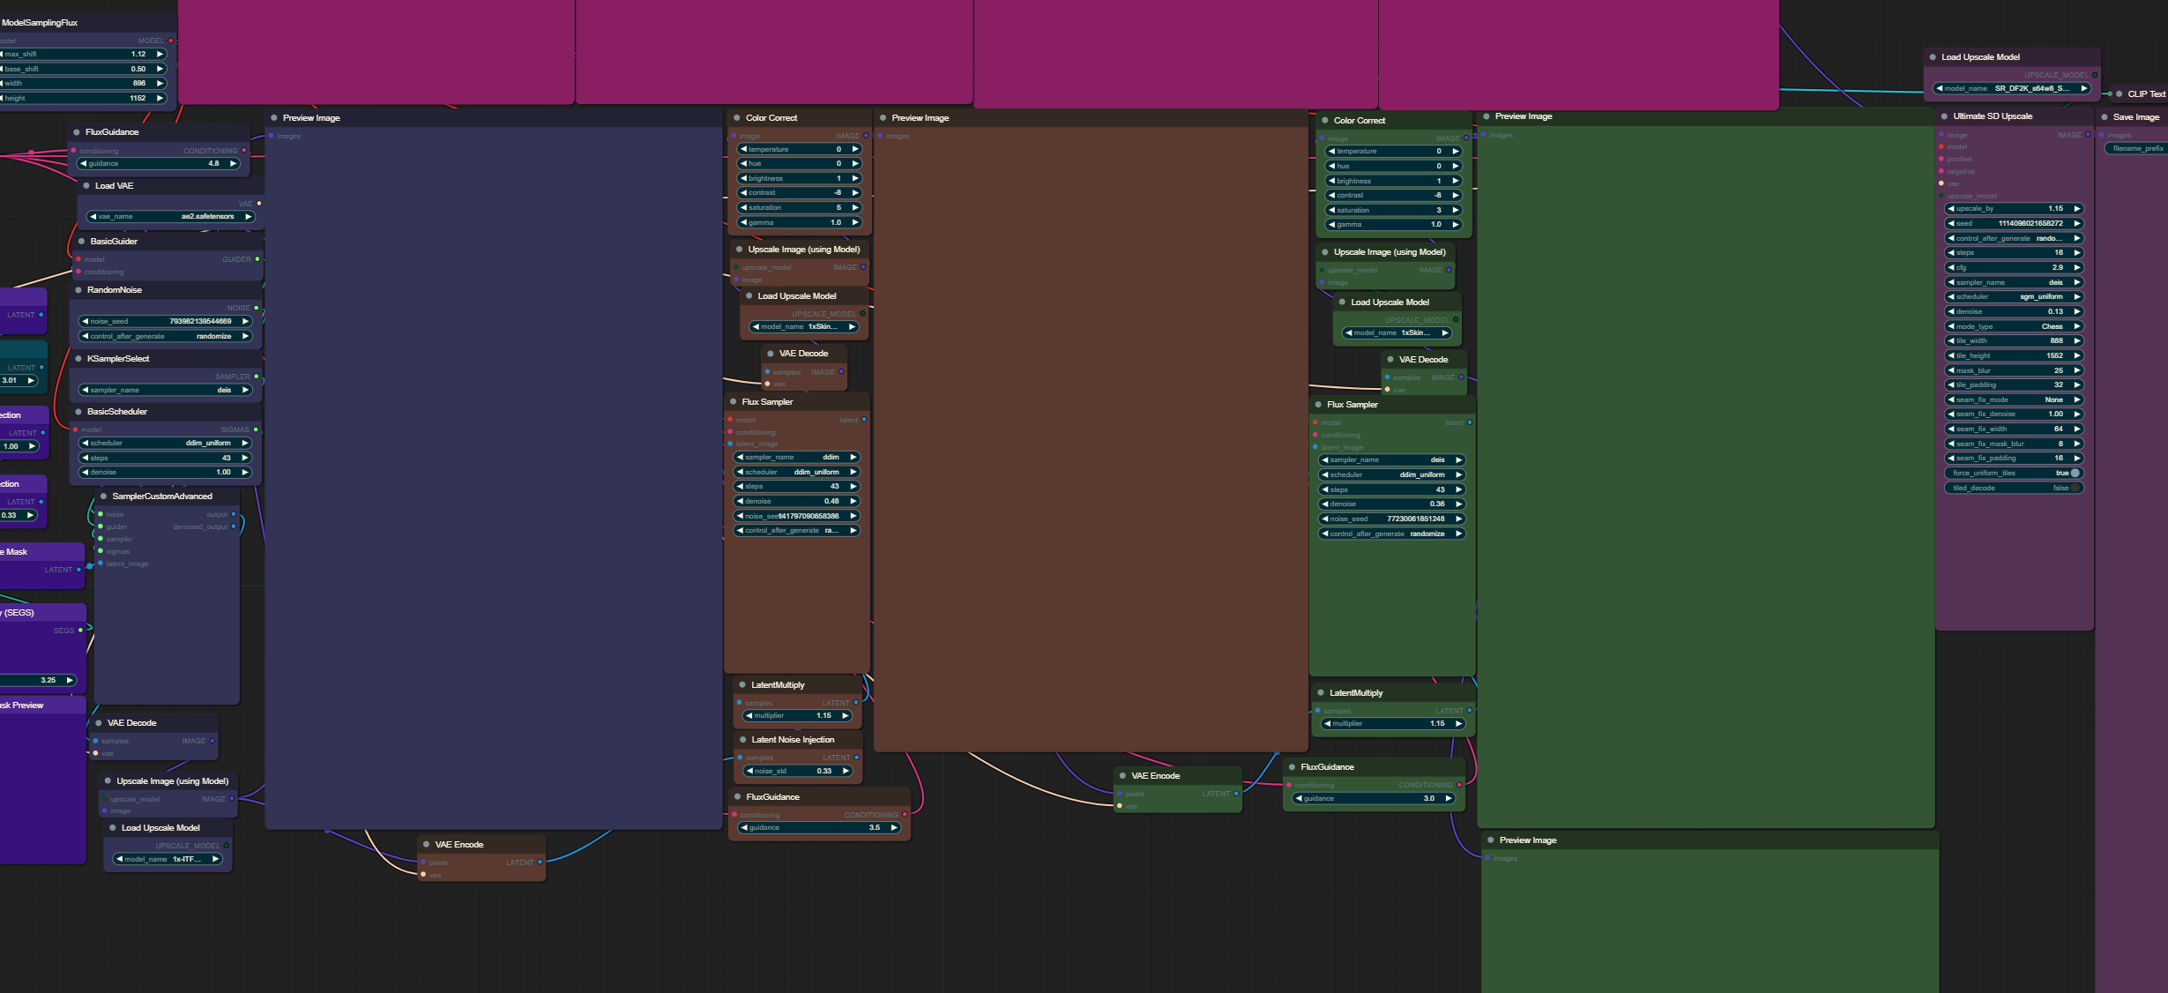Adjust the FluxGuidance guidance 4.8 slider
This screenshot has width=2168, height=993.
coord(159,164)
